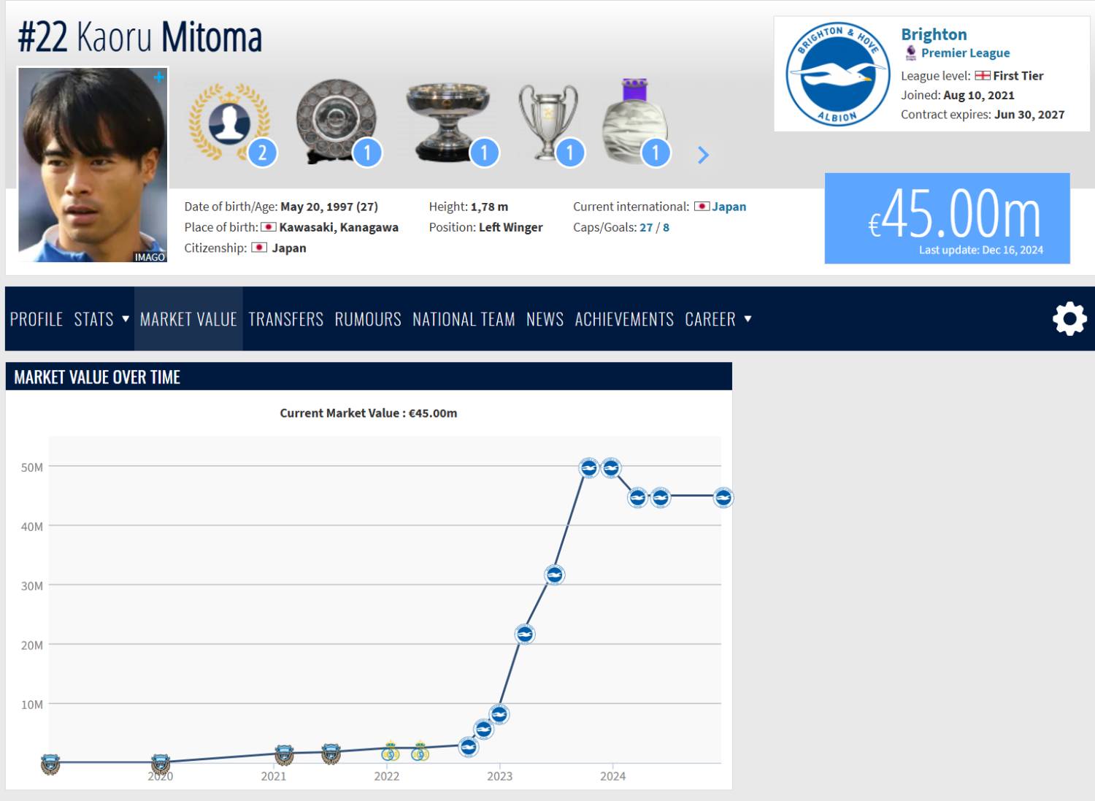1095x801 pixels.
Task: Click the settings gear icon
Action: 1069,319
